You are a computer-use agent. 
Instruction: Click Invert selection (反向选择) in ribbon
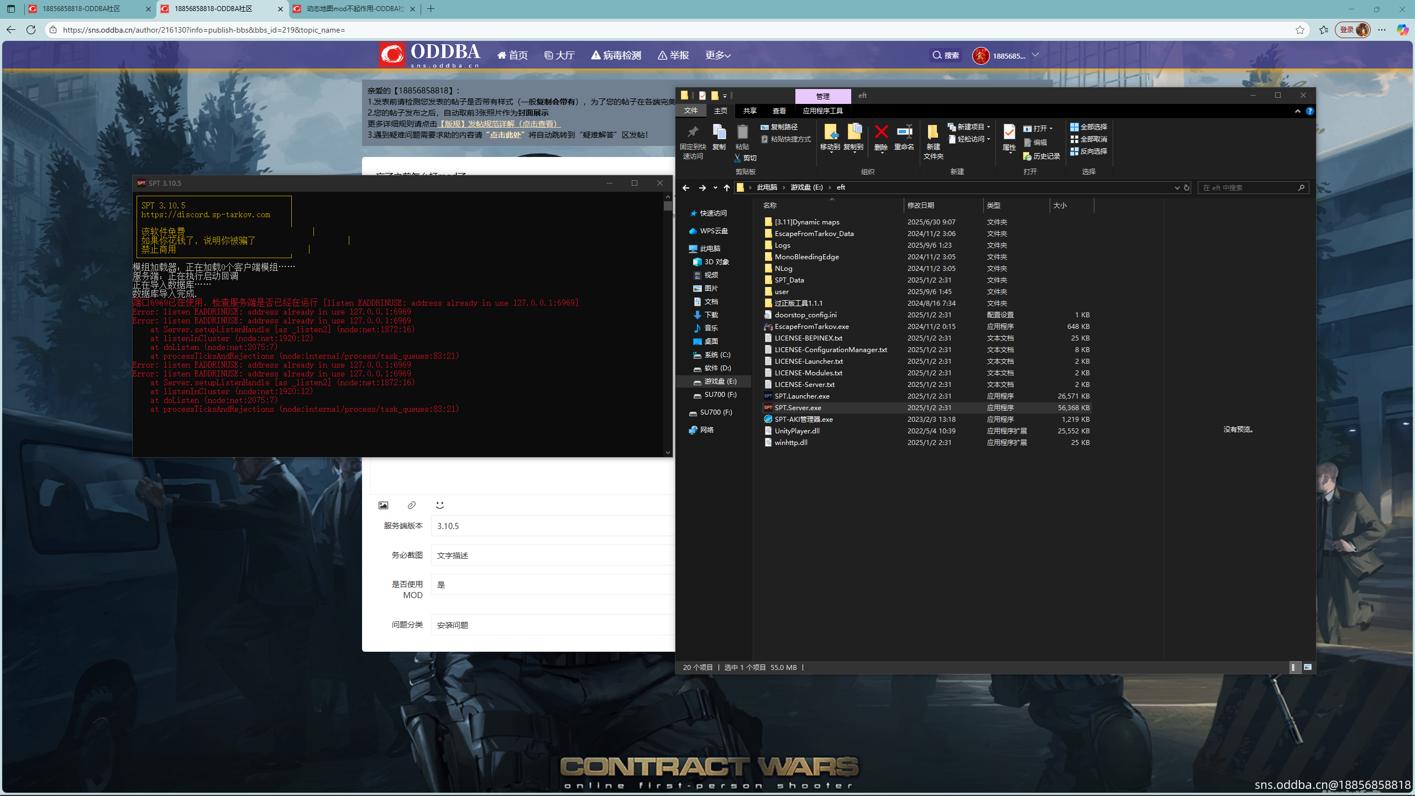coord(1088,151)
